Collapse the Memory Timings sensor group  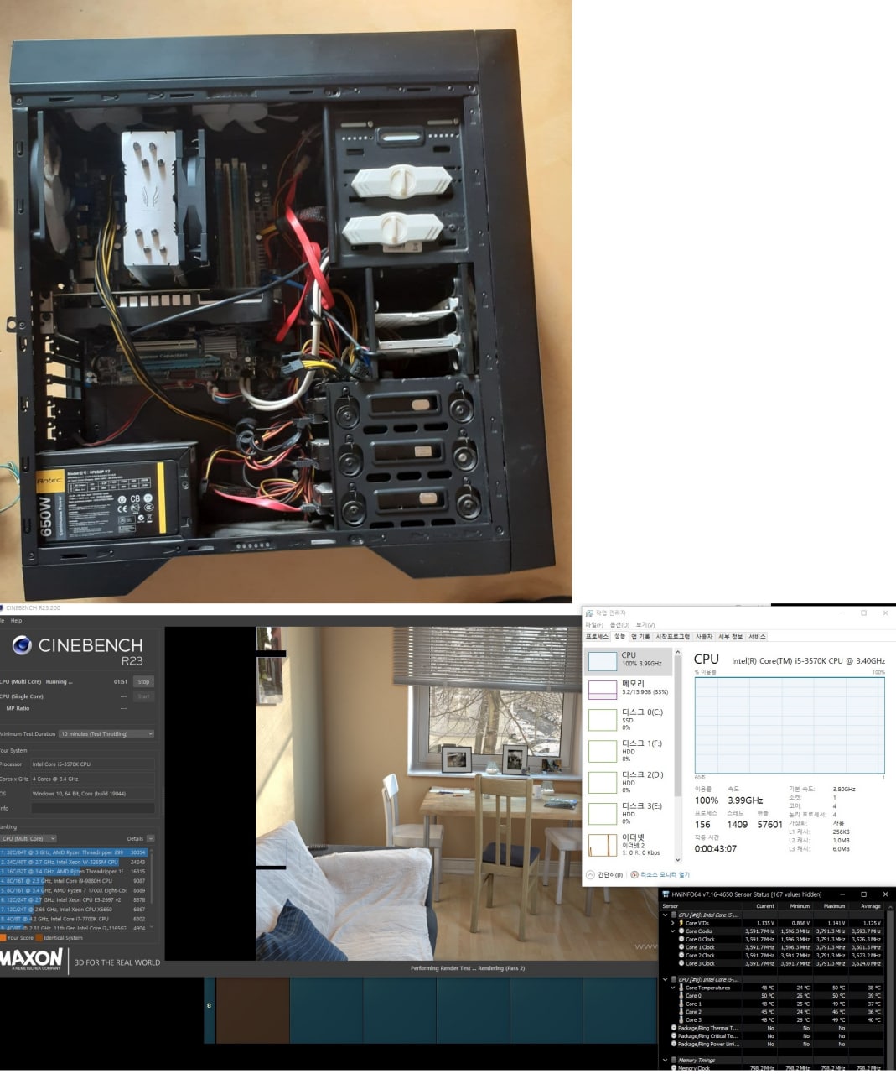[x=666, y=1061]
